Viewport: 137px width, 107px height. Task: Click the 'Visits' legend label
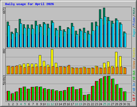(134, 53)
